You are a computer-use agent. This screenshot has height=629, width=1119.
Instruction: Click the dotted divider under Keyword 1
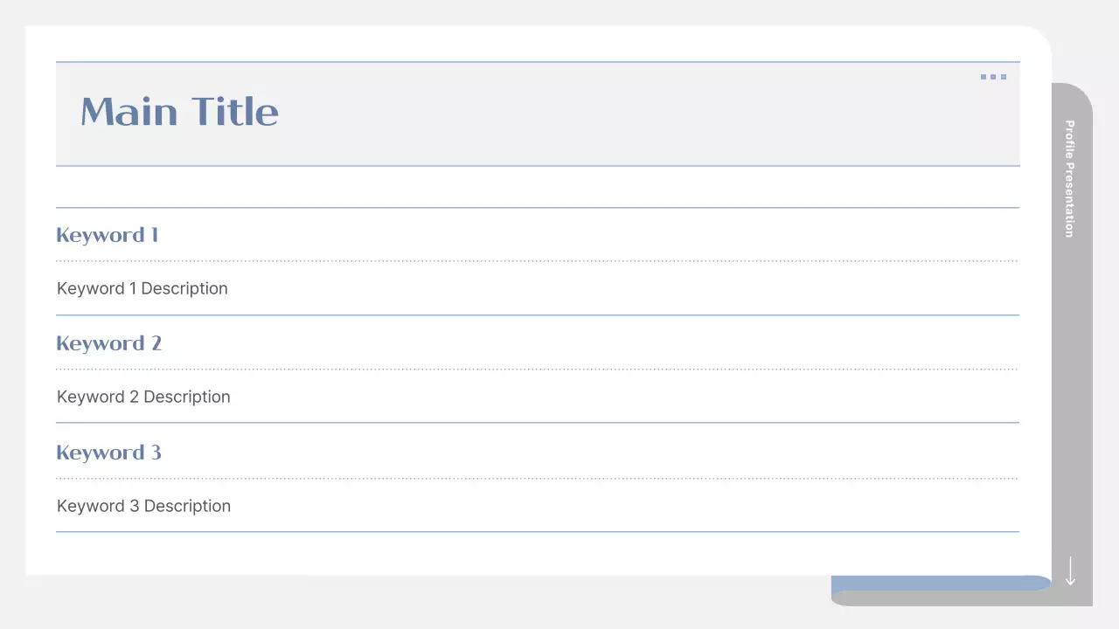pos(537,260)
